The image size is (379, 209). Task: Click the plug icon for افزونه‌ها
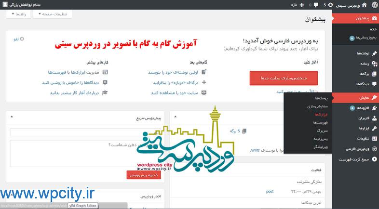click(374, 108)
